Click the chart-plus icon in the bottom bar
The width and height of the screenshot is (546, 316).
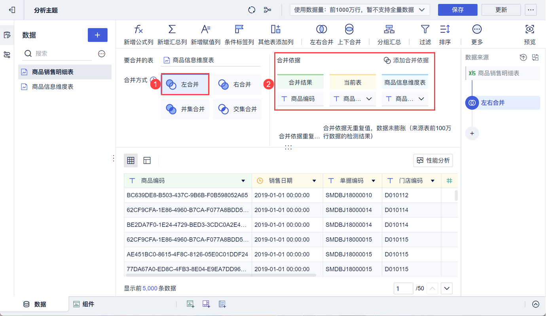point(191,304)
